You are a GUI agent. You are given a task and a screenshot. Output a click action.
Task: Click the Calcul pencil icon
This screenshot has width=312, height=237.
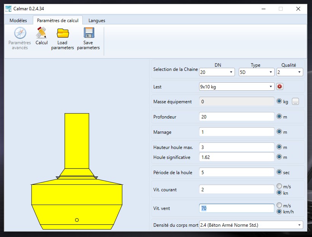tap(42, 34)
